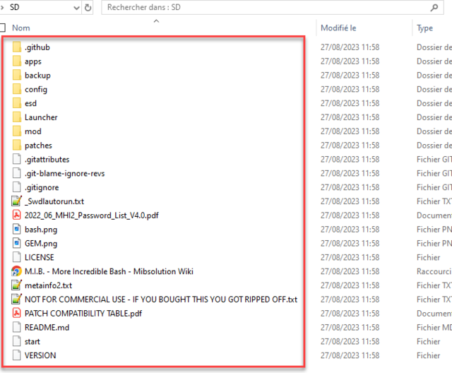The image size is (452, 373).
Task: Select the .gitignore file name
Action: pos(42,187)
